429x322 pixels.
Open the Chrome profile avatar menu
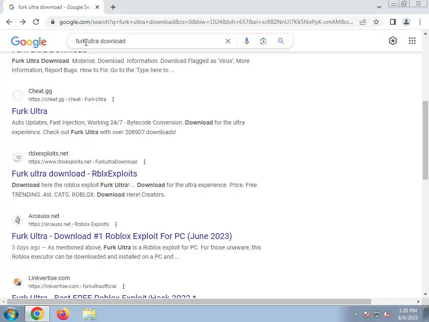pyautogui.click(x=406, y=22)
